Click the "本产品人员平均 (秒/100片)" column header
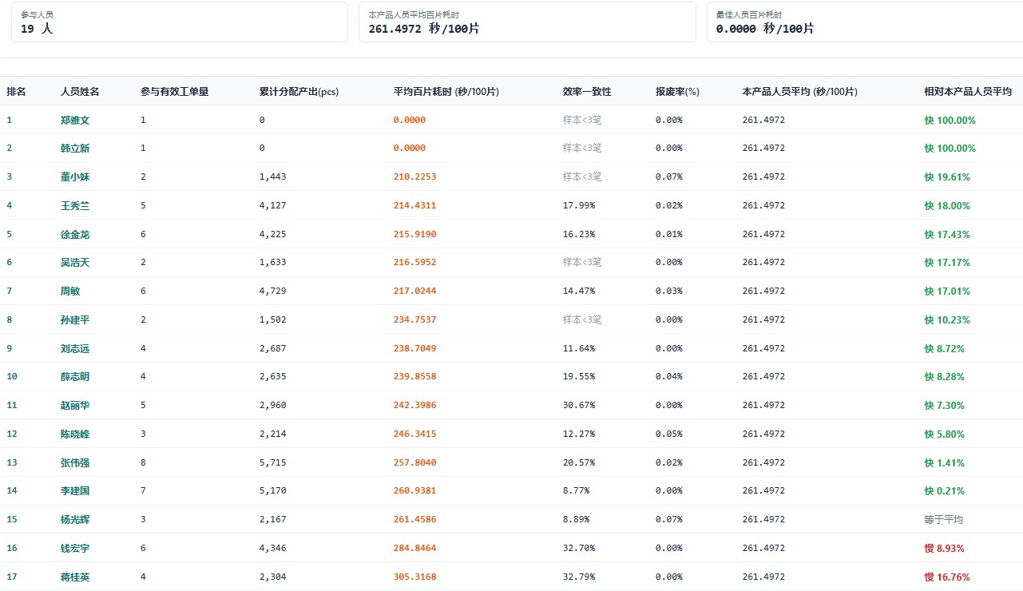1023x591 pixels. point(800,92)
